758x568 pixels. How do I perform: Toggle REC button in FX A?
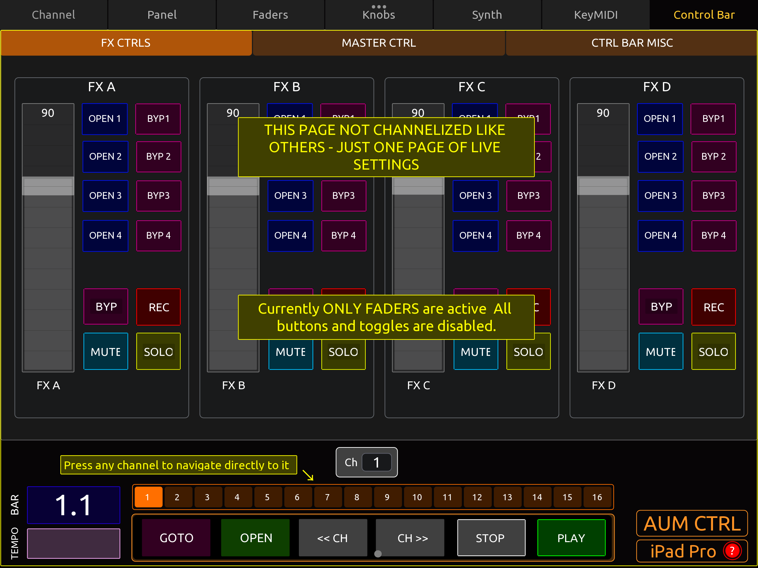click(x=159, y=307)
